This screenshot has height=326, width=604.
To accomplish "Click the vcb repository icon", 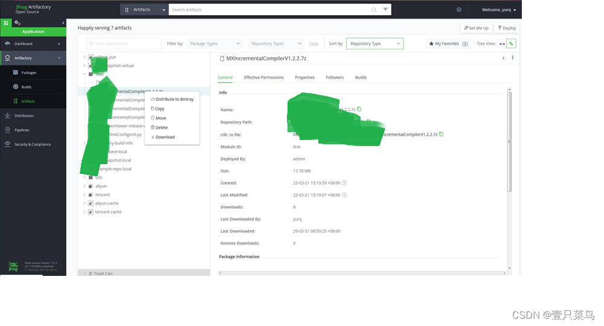I will coord(91,177).
